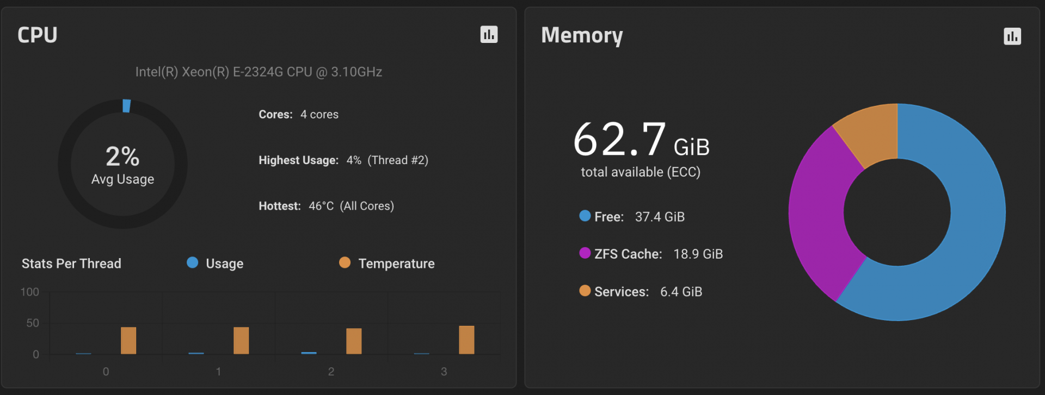Select the Usage legend label
1045x395 pixels.
224,264
